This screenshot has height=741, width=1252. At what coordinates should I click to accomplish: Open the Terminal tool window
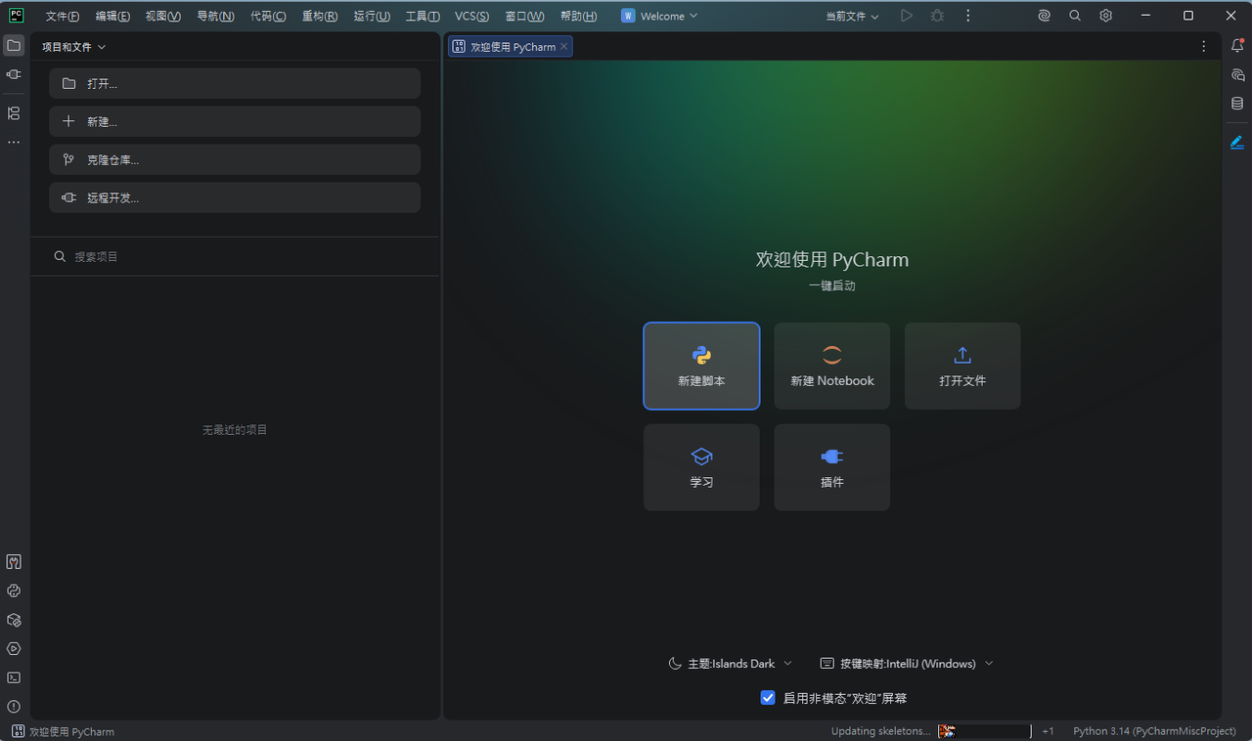pyautogui.click(x=14, y=677)
